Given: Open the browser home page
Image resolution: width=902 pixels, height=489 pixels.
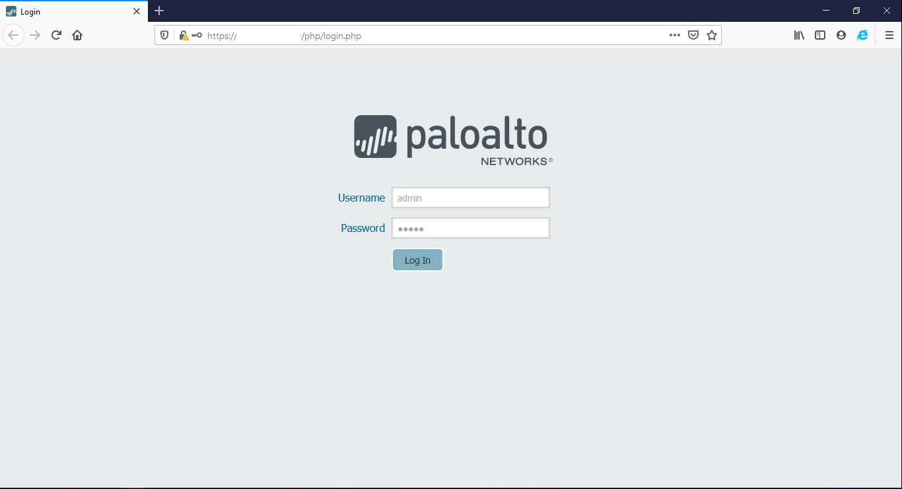Looking at the screenshot, I should [x=77, y=35].
